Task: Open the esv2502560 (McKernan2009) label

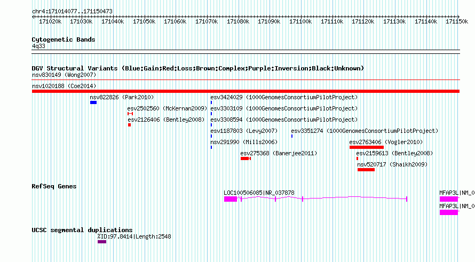Action: coord(167,108)
